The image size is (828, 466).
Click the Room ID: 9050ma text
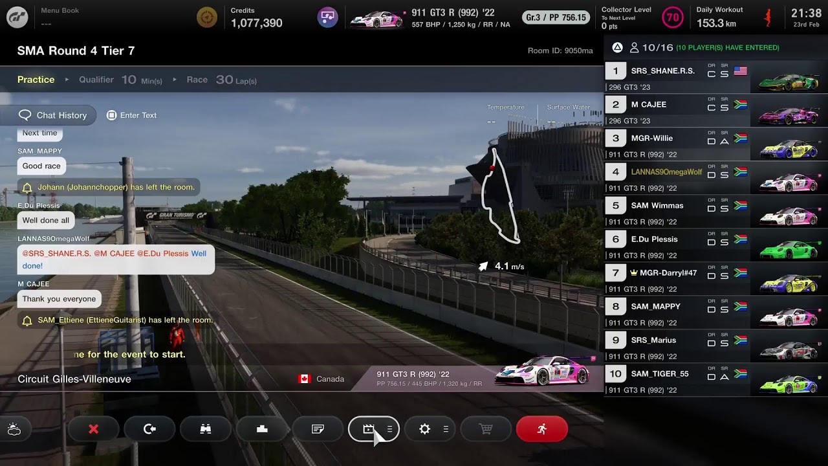pyautogui.click(x=560, y=50)
